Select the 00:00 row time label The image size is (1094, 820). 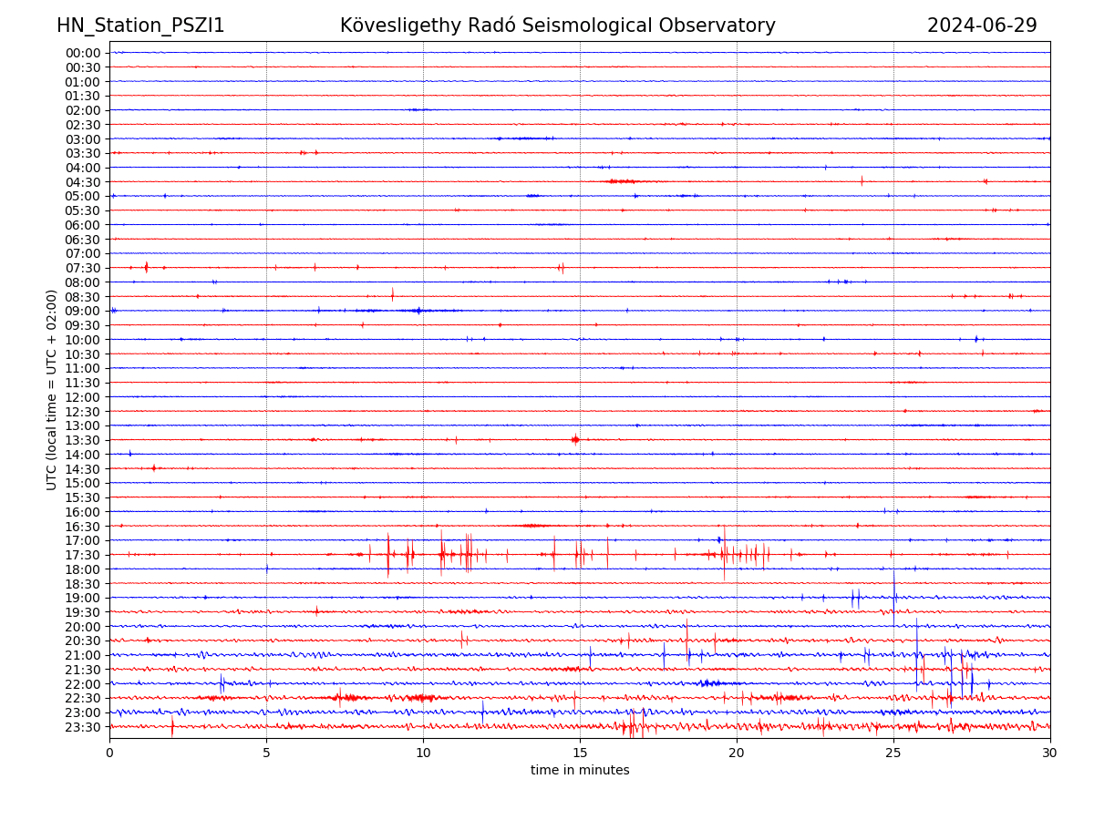(x=83, y=53)
